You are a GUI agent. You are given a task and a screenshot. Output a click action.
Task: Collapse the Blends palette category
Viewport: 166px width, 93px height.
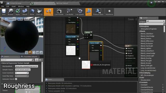tap(140, 31)
